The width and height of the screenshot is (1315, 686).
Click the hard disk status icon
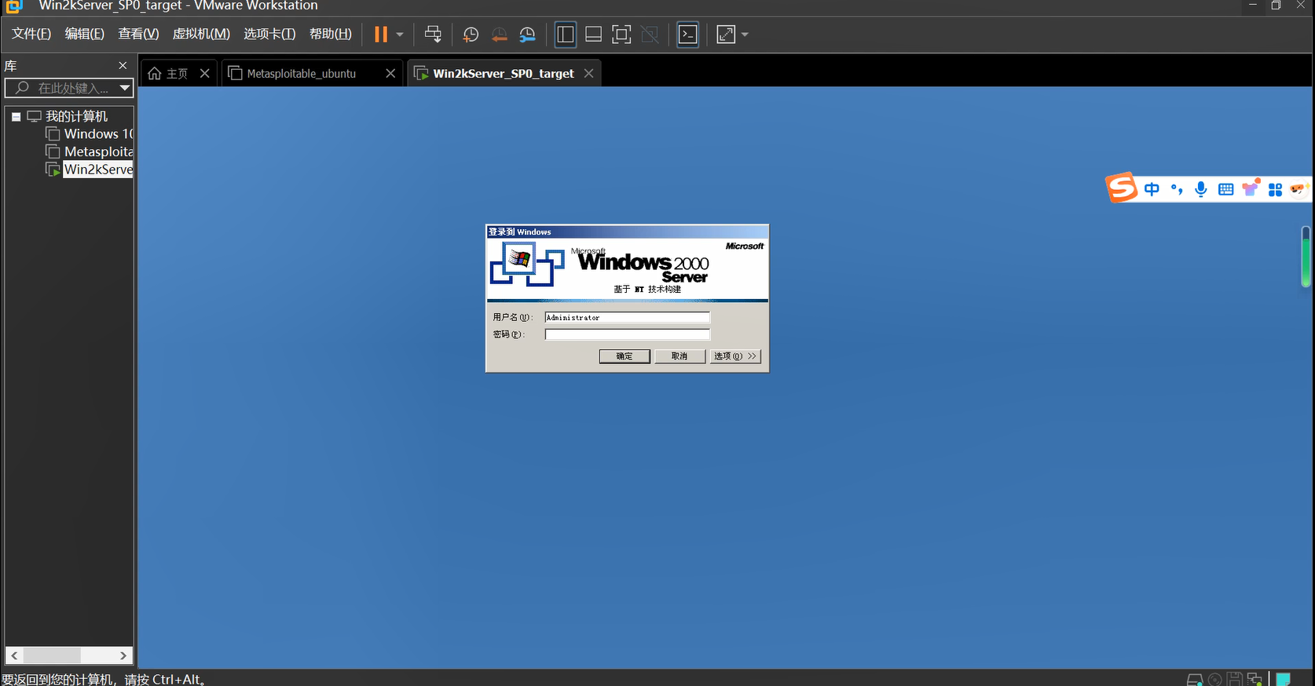click(1195, 680)
